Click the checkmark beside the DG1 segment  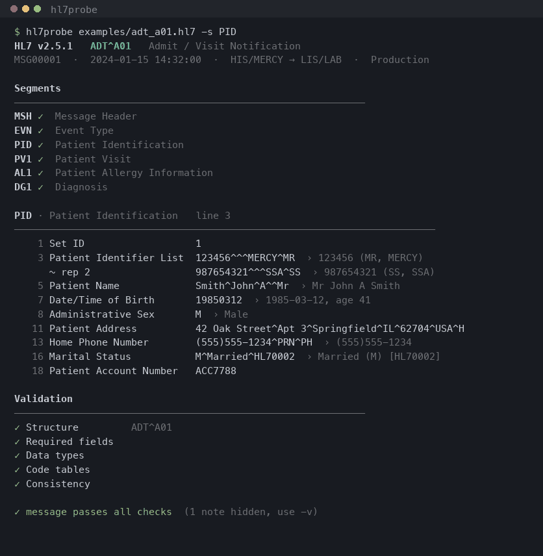(x=41, y=187)
